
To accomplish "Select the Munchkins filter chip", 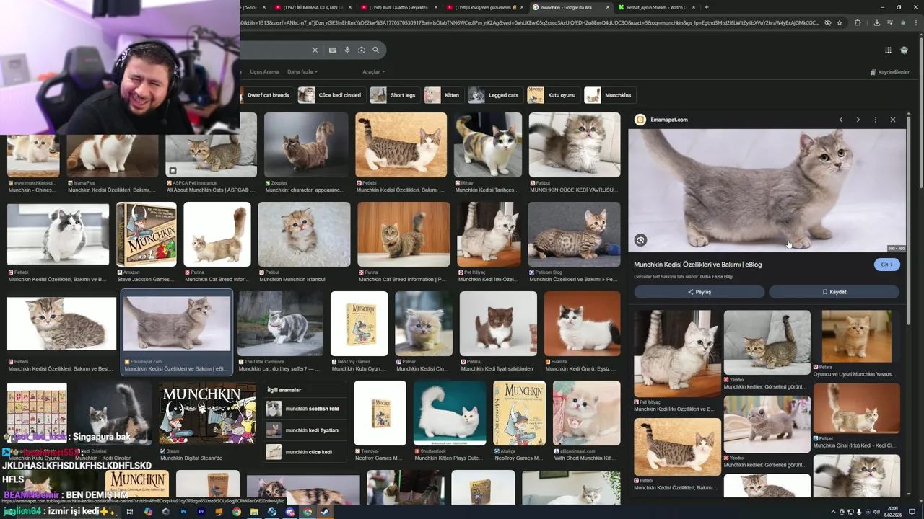I will click(609, 95).
